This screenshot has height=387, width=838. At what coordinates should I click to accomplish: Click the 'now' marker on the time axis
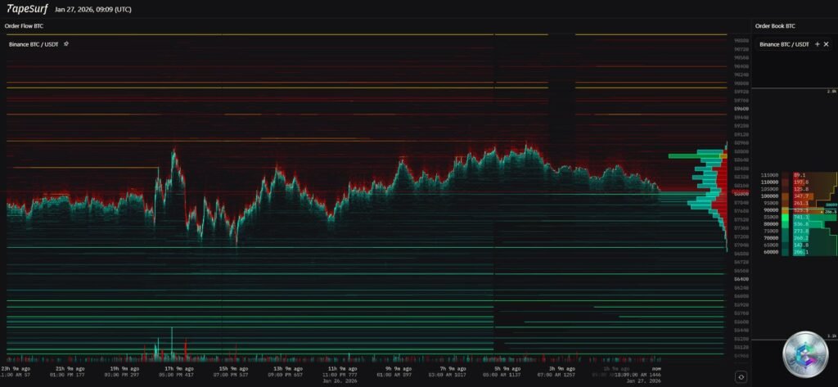[656, 369]
